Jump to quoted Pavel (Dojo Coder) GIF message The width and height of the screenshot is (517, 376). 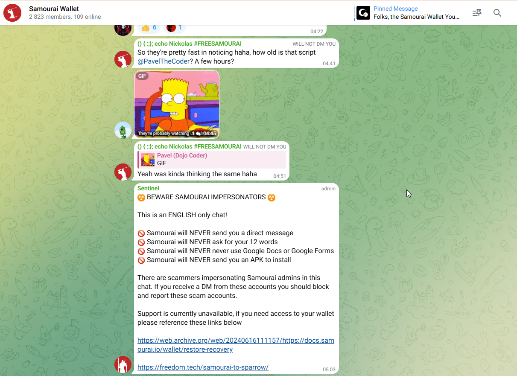(x=212, y=160)
